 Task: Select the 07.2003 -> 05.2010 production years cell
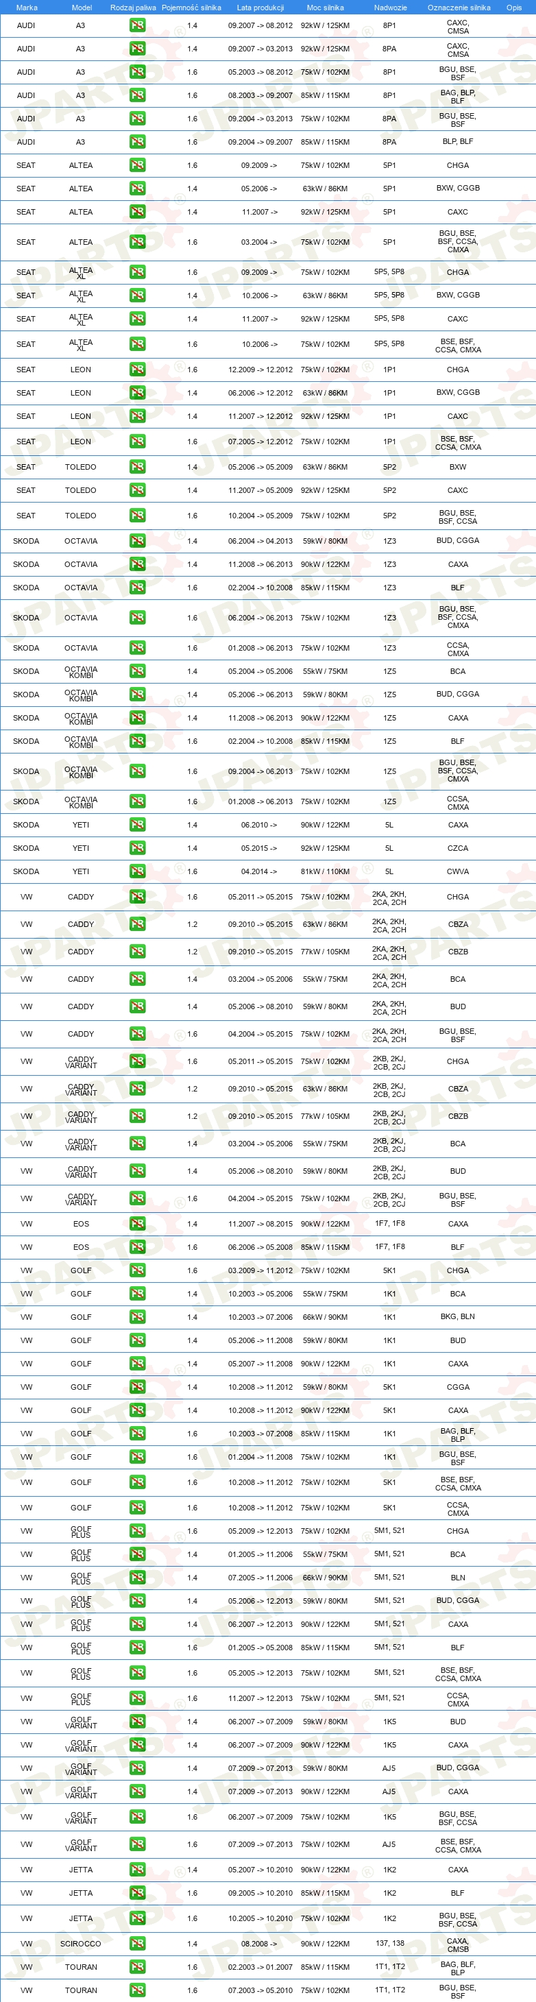point(260,1990)
